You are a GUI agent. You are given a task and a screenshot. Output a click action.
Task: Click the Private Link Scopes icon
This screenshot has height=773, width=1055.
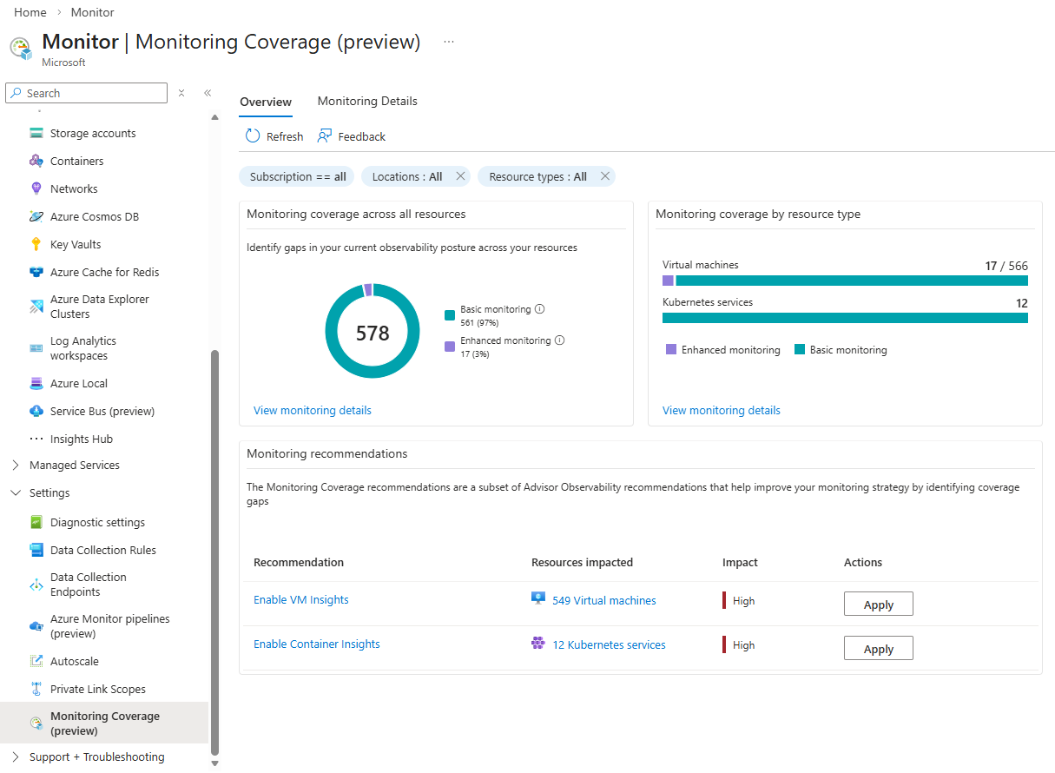pyautogui.click(x=35, y=689)
